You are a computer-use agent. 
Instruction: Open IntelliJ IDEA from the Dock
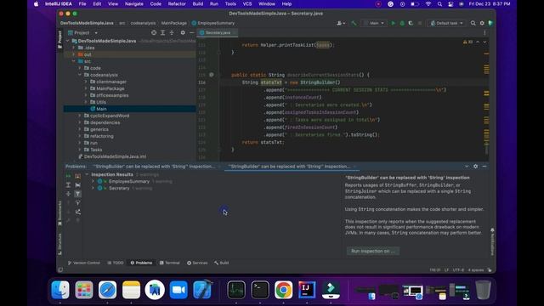307,290
